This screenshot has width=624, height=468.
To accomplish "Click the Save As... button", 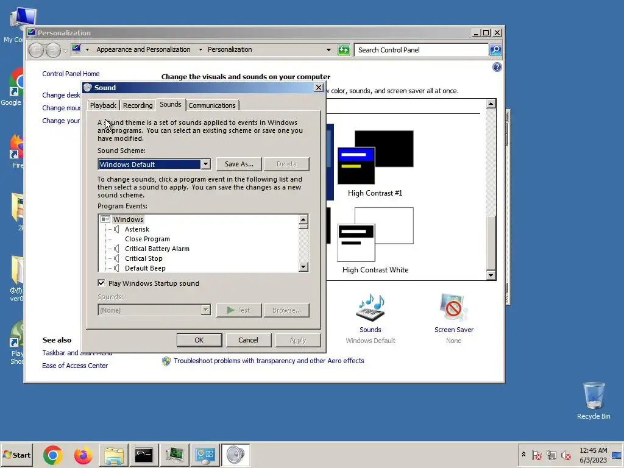I will (x=239, y=164).
